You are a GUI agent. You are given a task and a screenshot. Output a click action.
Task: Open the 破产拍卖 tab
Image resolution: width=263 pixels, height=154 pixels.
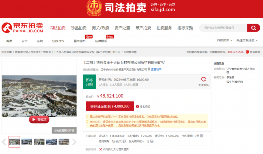tap(143, 28)
